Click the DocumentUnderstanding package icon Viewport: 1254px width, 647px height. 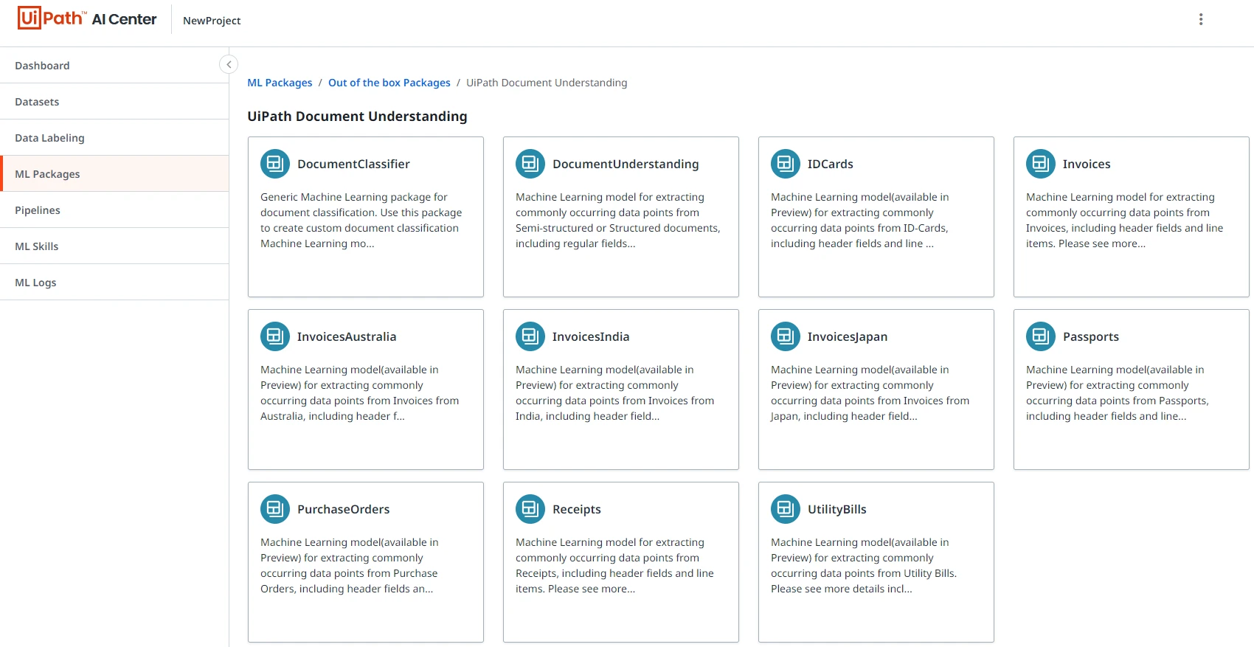530,164
